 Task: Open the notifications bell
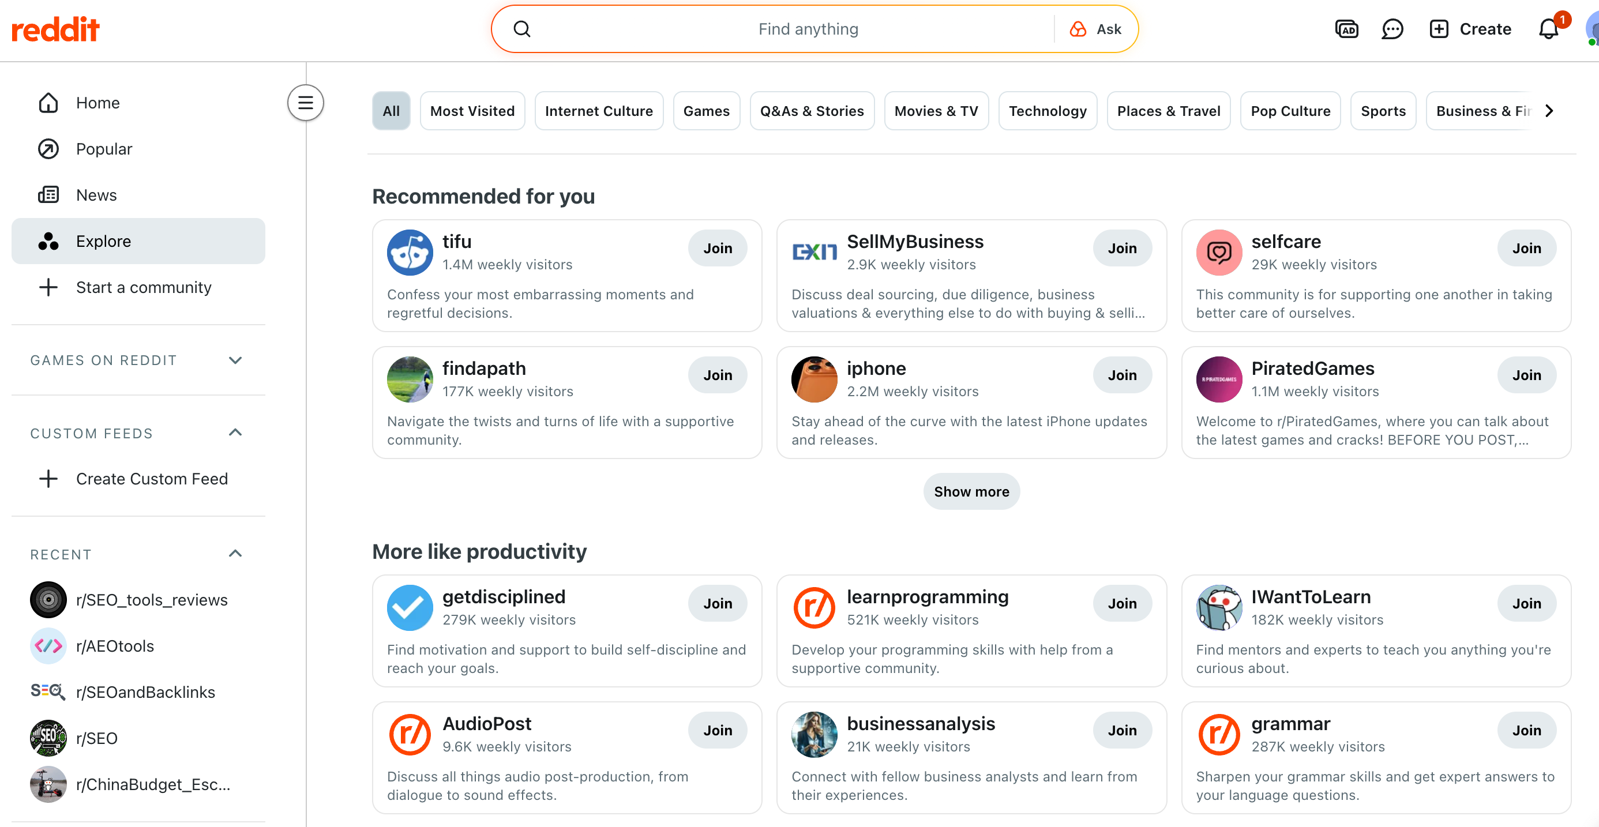tap(1549, 29)
